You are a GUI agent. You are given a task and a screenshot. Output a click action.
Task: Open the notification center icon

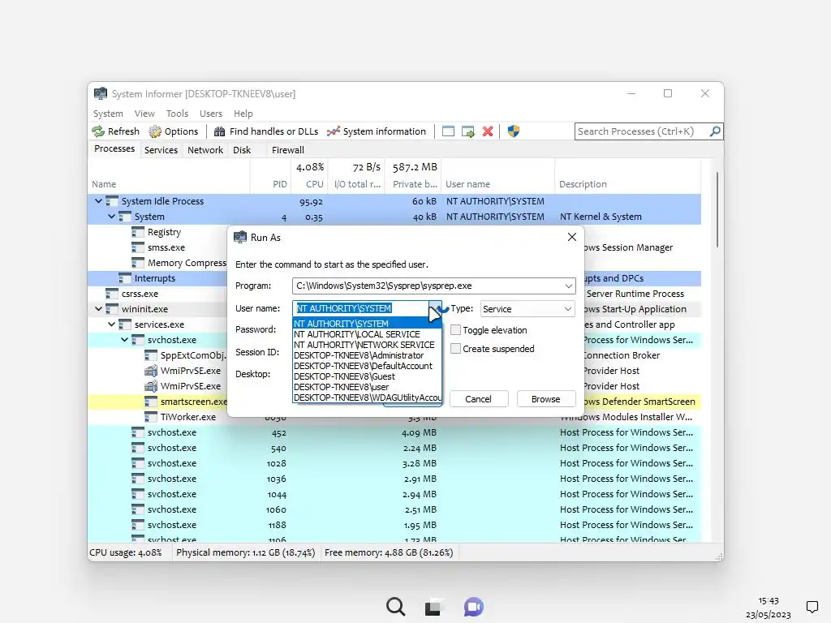812,607
